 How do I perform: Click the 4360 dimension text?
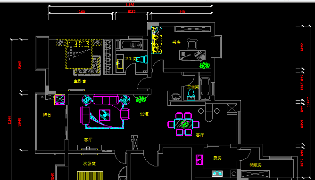coord(81,12)
